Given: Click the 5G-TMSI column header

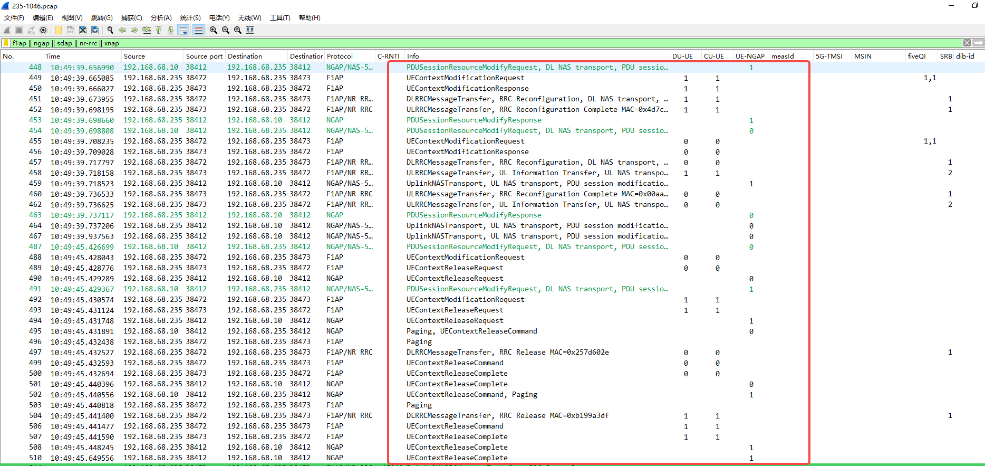Looking at the screenshot, I should coord(833,56).
